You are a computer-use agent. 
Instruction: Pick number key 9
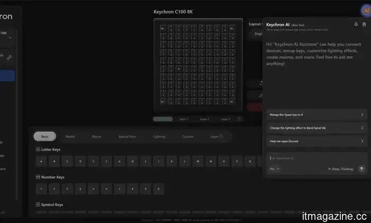146,189
